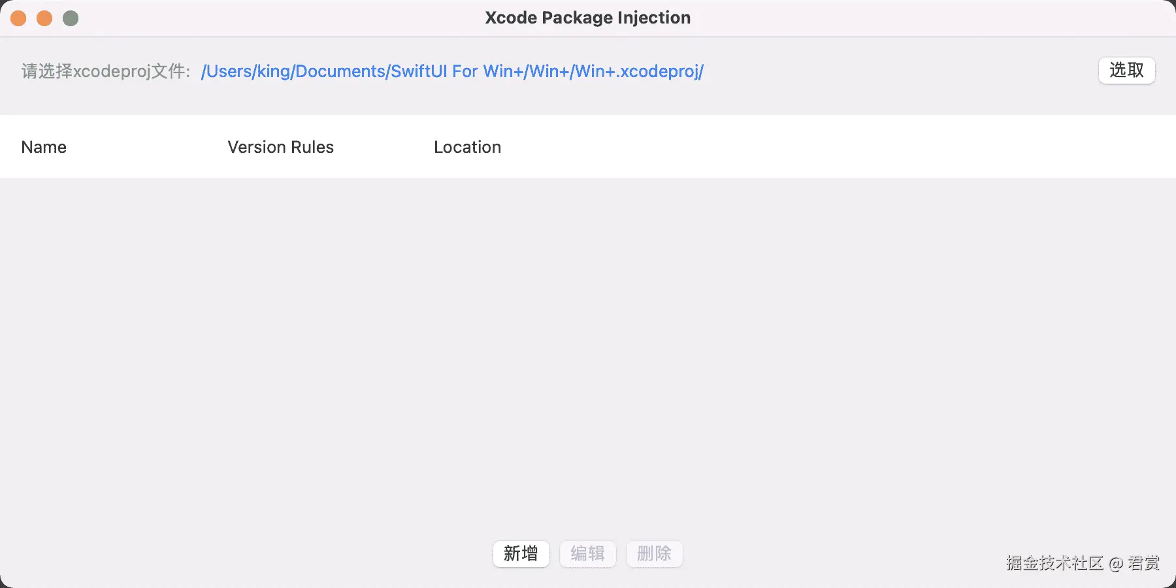Click the 新增 button to add a package
This screenshot has height=588, width=1176.
click(521, 554)
